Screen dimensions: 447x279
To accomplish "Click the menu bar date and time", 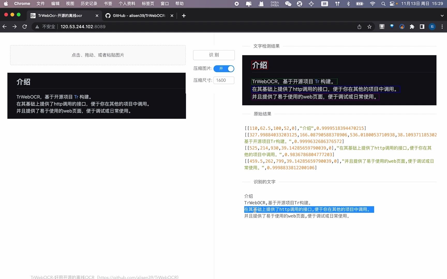I will pos(422,4).
